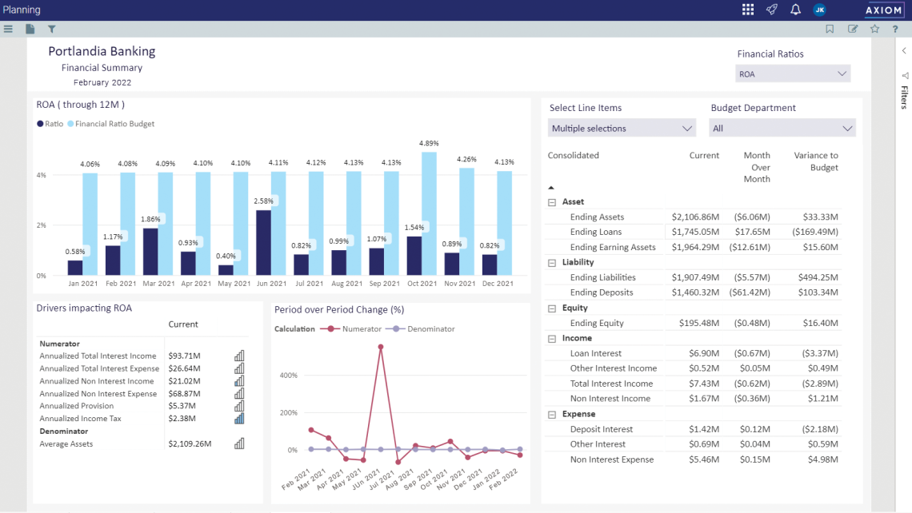Open chart for Annualized Income Tax
The image size is (912, 513).
[239, 418]
